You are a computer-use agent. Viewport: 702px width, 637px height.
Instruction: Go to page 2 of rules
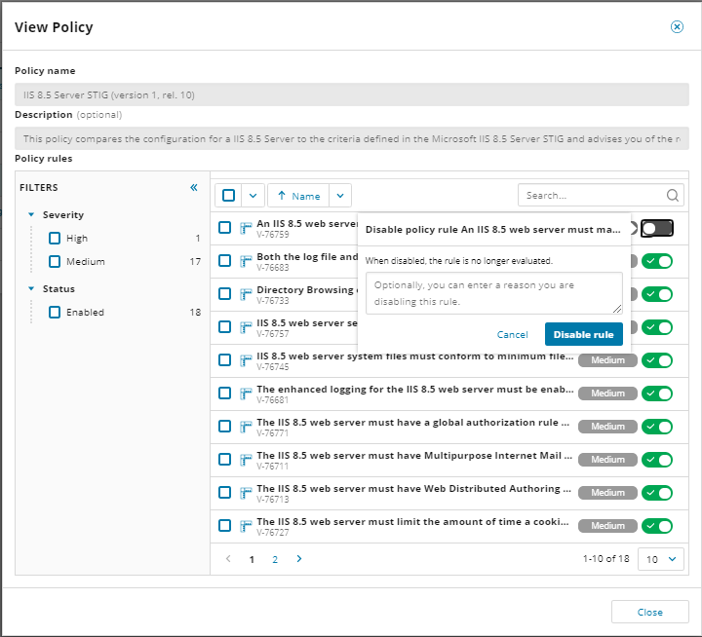[x=275, y=559]
